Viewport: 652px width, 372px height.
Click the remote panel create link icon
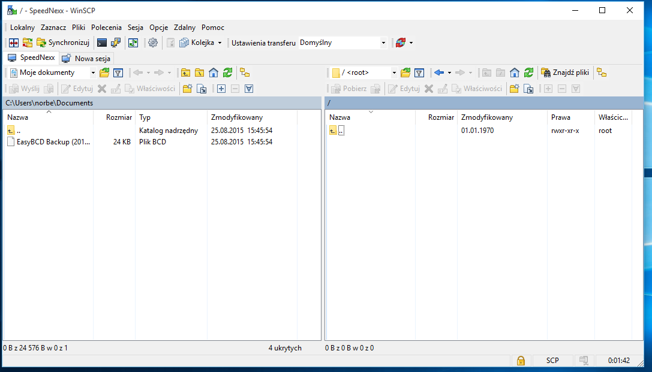(x=528, y=89)
